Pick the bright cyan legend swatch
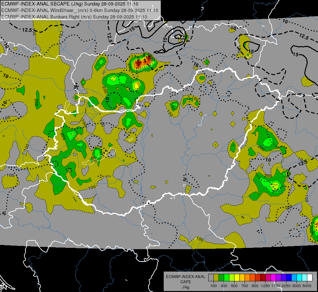 tap(299, 278)
